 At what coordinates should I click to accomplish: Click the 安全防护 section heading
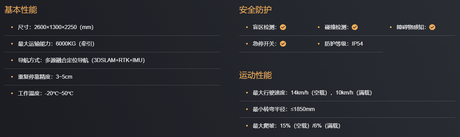click(x=255, y=10)
